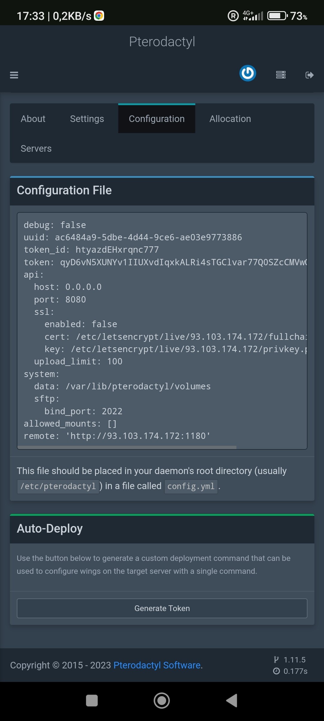Screen dimensions: 324x721
Task: Click the logout arrow icon
Action: 310,75
